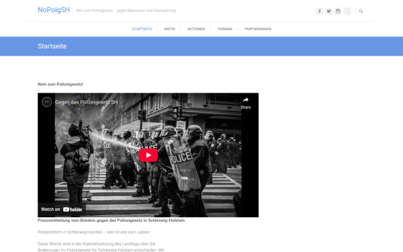Open the Kritik menu item
The image size is (403, 252).
pos(170,29)
